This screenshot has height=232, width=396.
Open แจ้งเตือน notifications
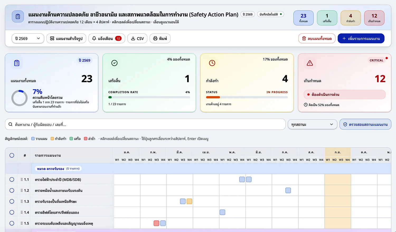tap(107, 38)
